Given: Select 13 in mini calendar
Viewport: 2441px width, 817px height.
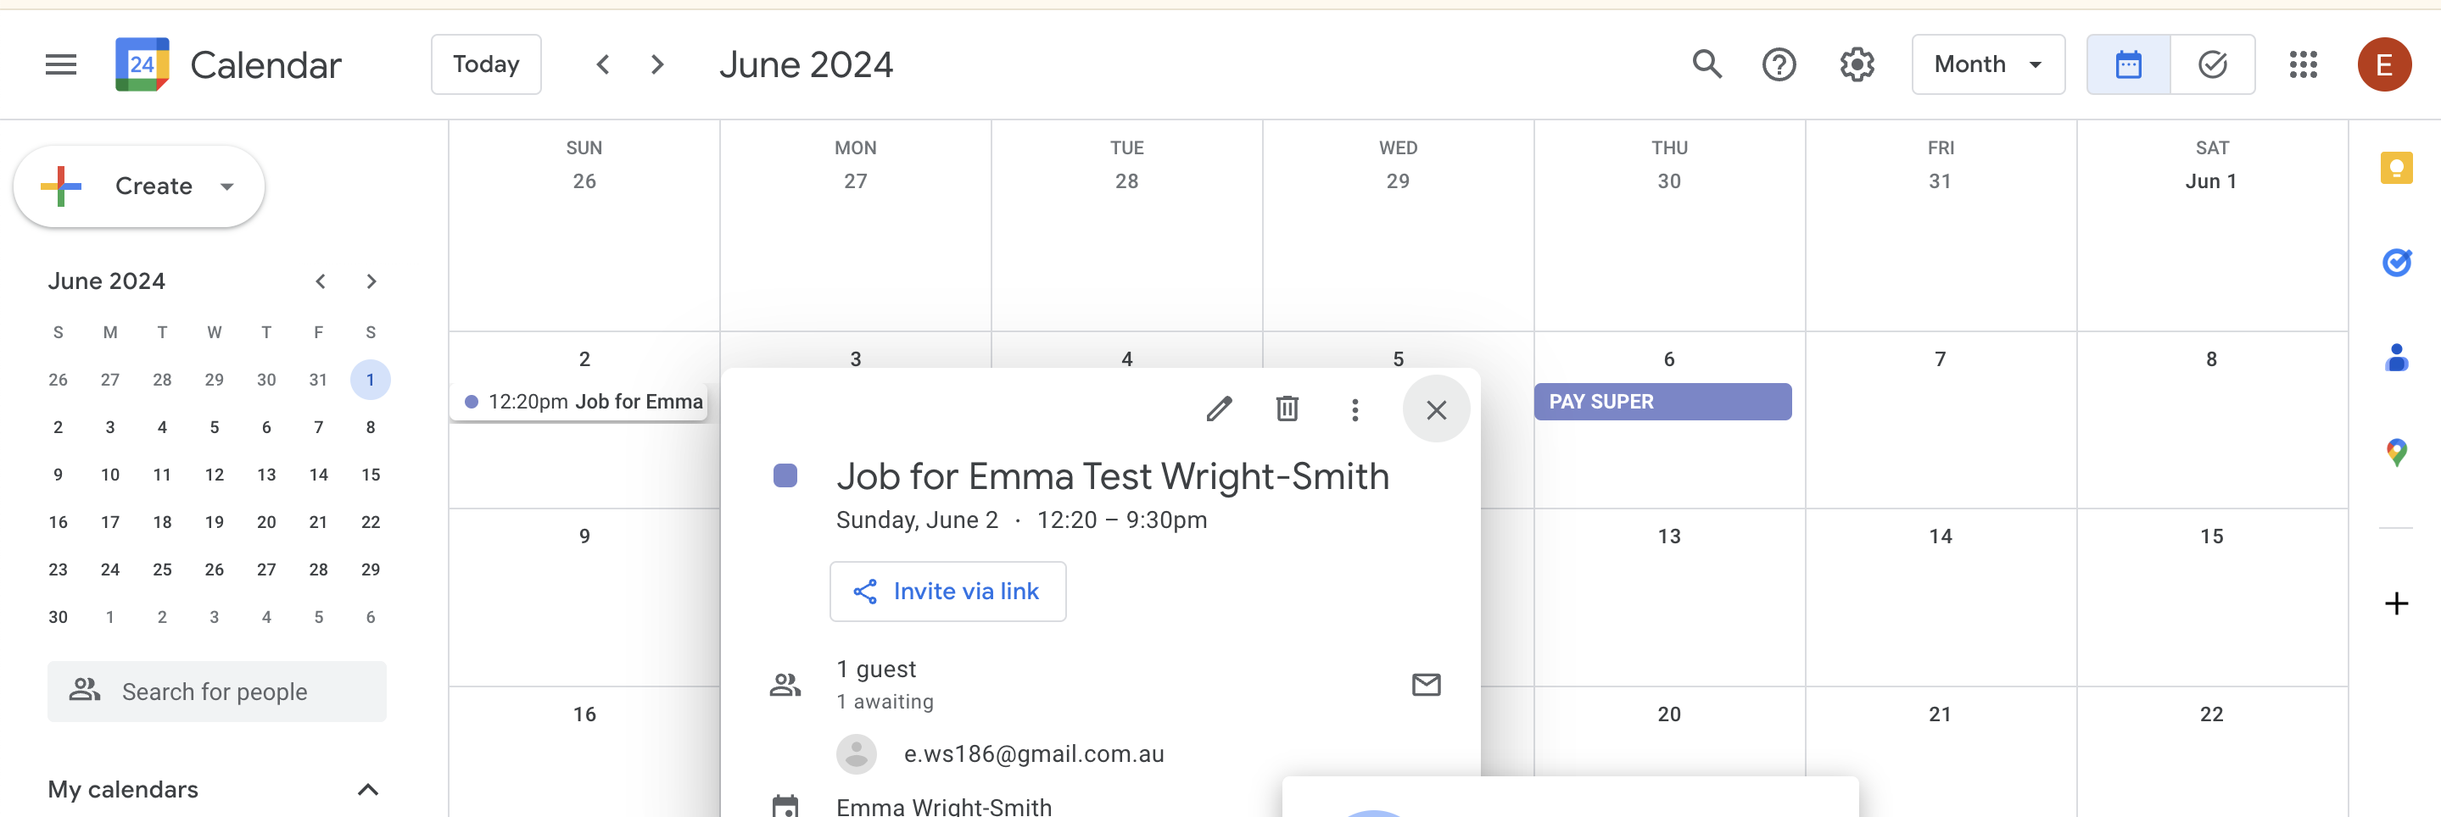Looking at the screenshot, I should coord(266,475).
